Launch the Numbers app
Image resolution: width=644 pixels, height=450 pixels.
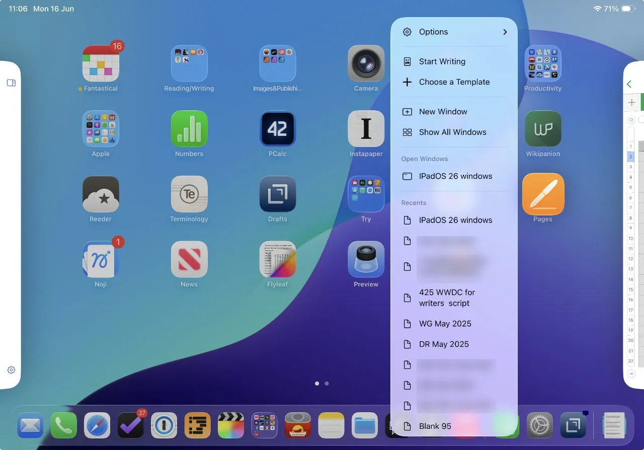pos(189,129)
